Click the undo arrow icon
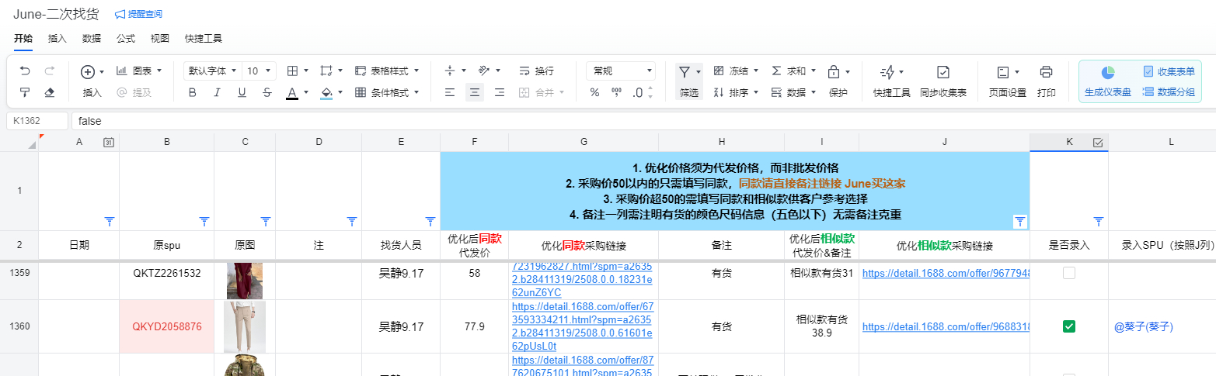The width and height of the screenshot is (1216, 376). coord(25,71)
